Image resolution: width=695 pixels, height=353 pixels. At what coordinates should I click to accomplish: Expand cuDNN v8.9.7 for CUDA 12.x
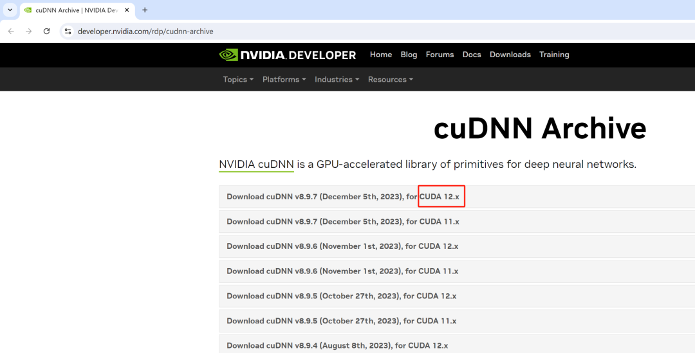point(457,197)
